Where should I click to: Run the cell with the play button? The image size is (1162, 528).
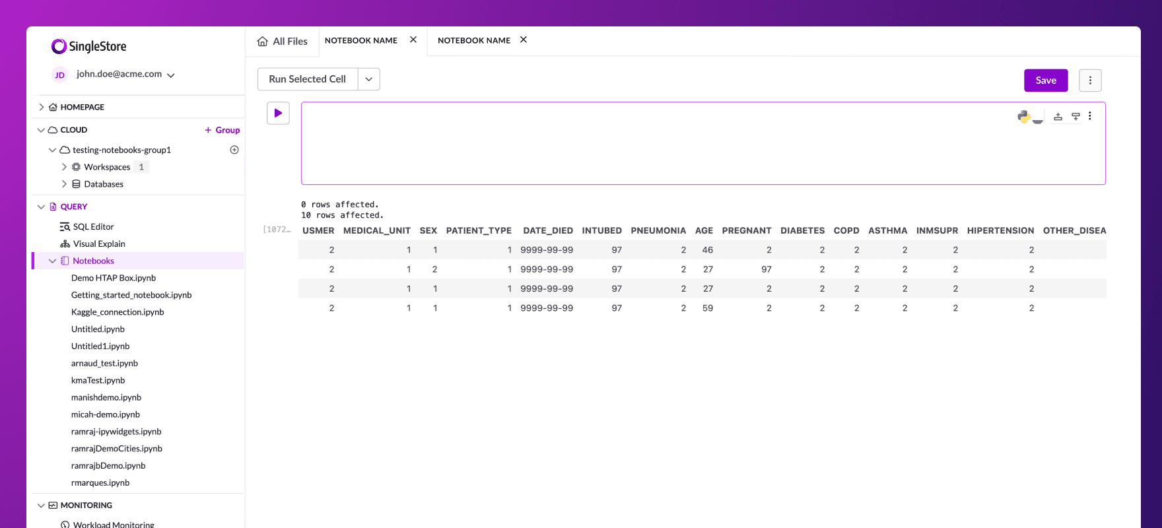click(x=278, y=113)
